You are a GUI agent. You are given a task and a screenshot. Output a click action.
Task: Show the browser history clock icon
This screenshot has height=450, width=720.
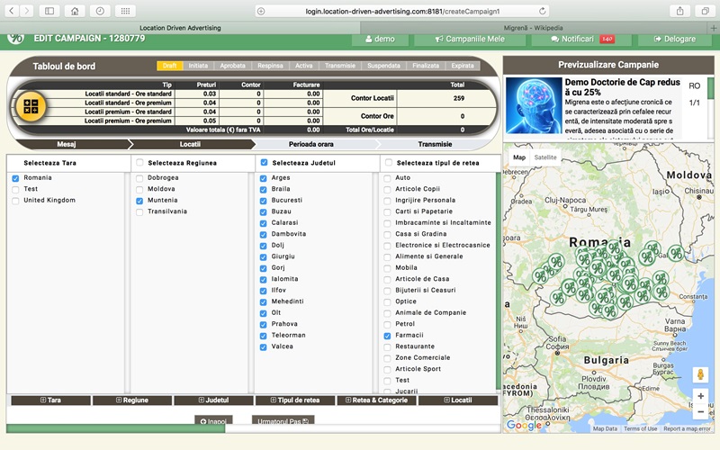coord(100,11)
